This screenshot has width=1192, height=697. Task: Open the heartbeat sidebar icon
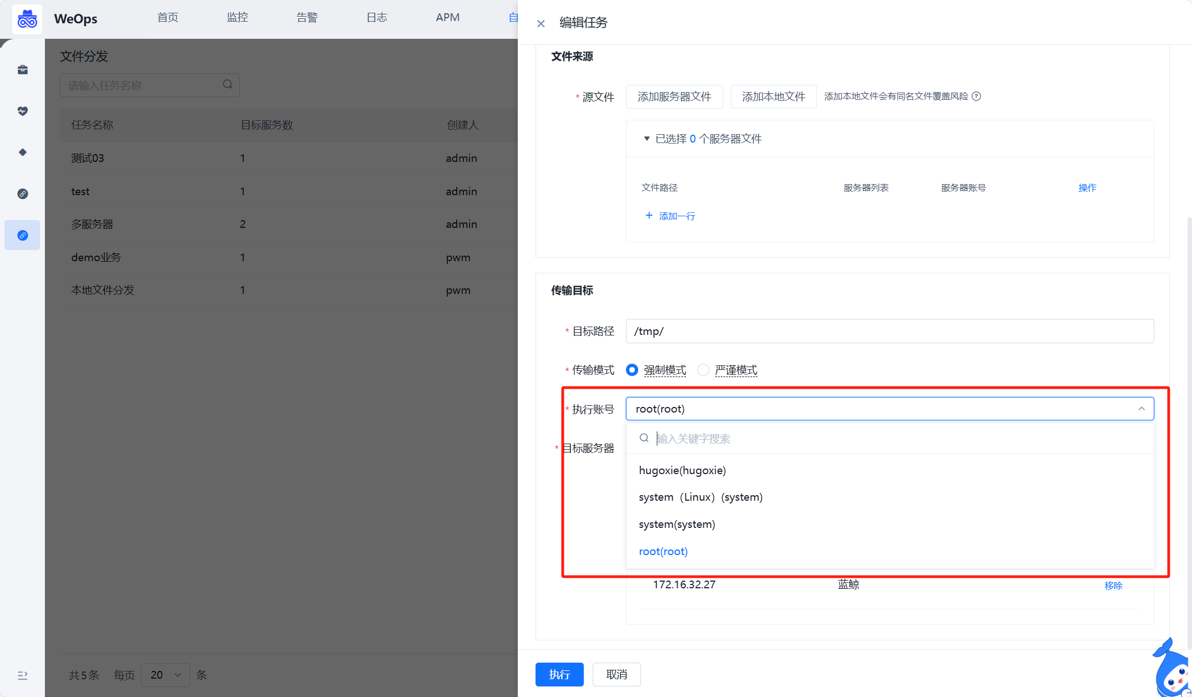click(x=23, y=111)
